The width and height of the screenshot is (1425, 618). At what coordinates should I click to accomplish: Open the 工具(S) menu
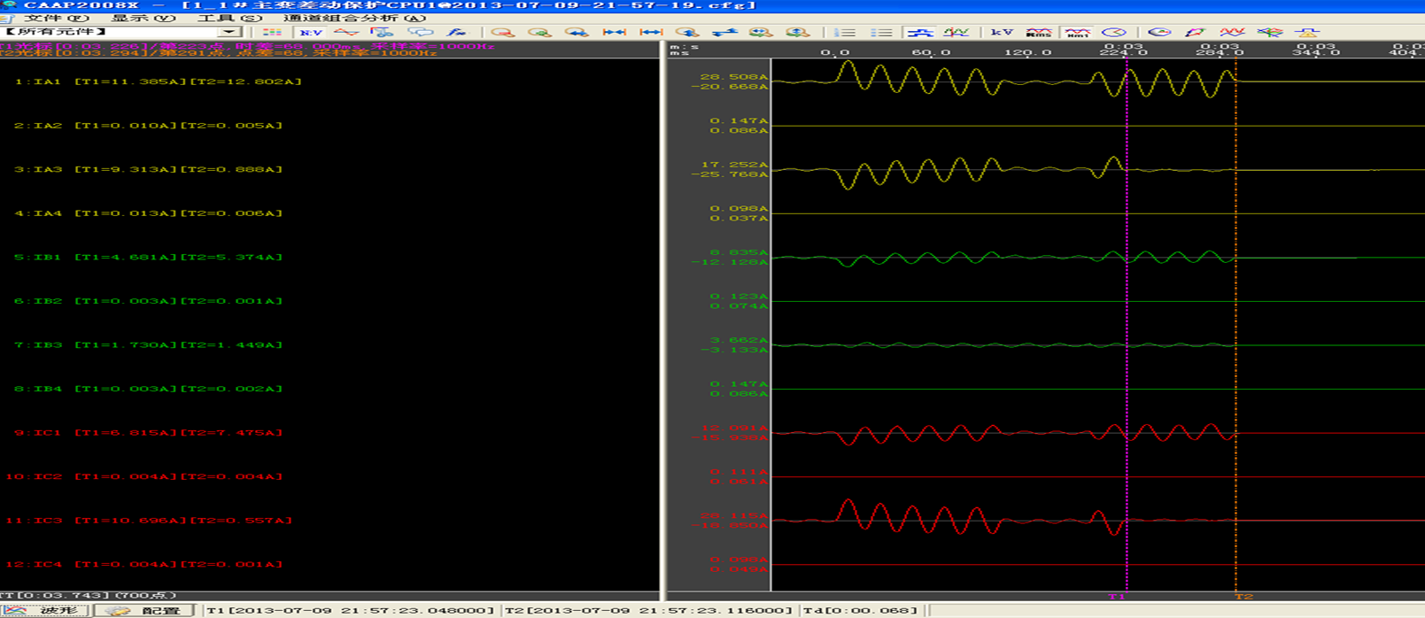tap(229, 18)
